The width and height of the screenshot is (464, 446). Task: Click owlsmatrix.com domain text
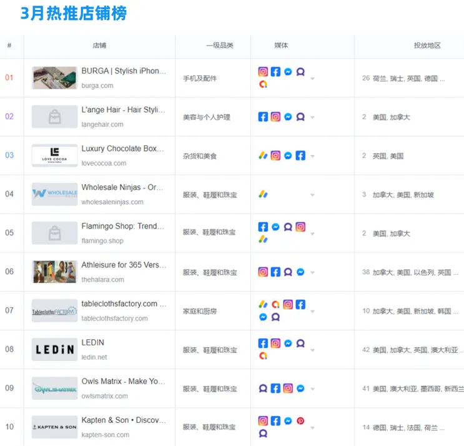(x=104, y=396)
